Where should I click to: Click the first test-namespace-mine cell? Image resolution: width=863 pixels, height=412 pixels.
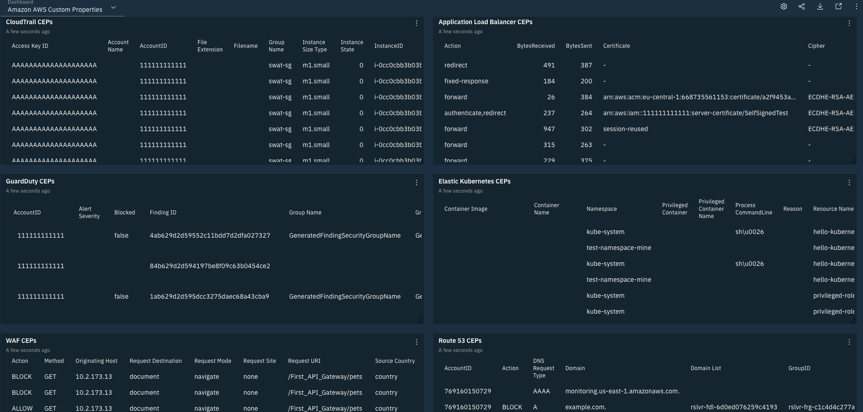(x=619, y=248)
